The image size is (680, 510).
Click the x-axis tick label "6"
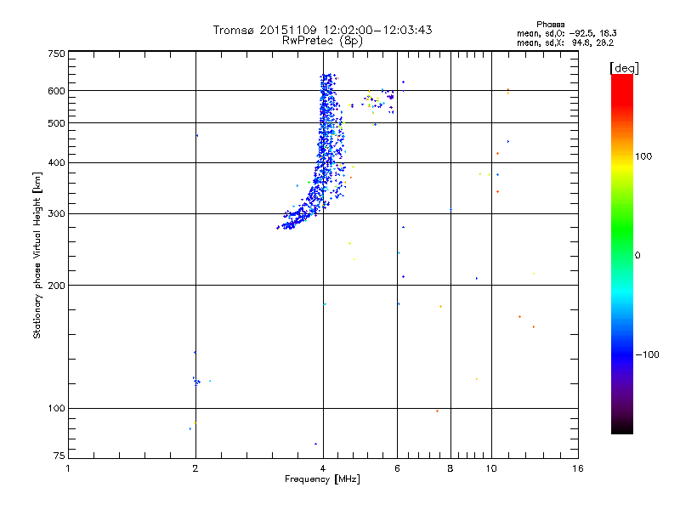click(x=397, y=468)
